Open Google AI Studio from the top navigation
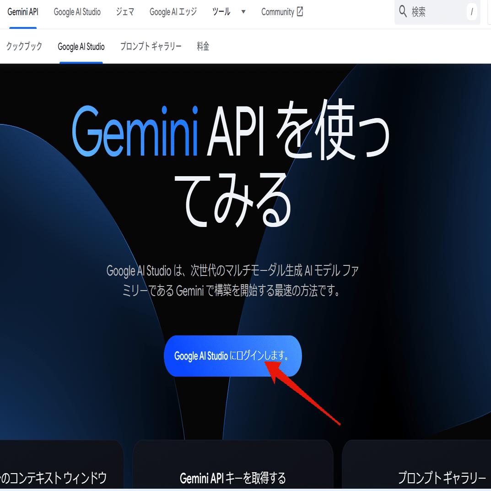This screenshot has height=491, width=491. pos(77,12)
